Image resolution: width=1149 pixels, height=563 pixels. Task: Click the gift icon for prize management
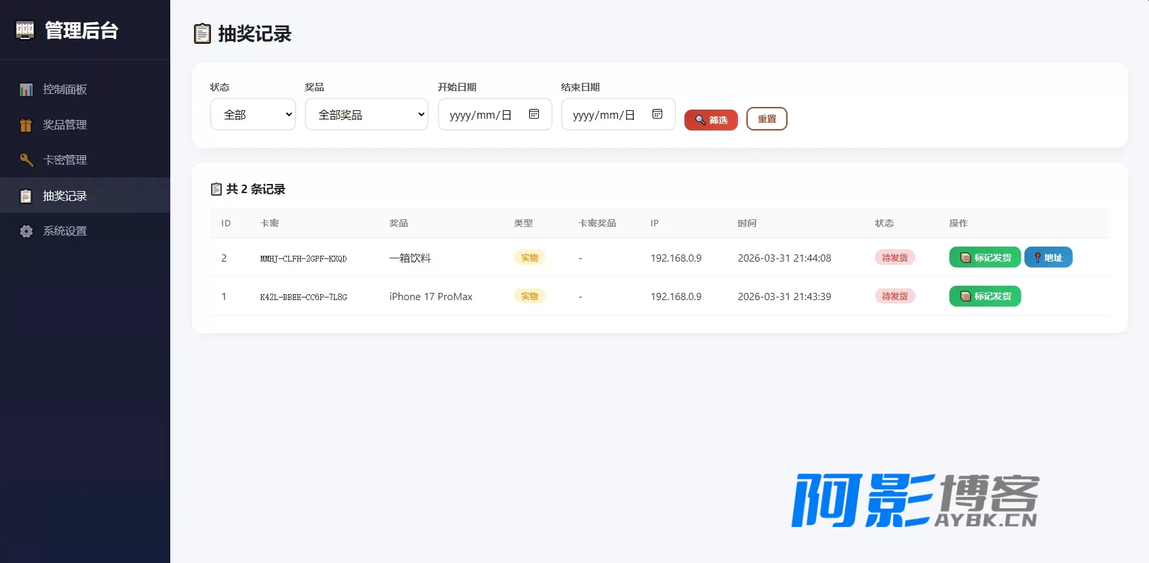click(x=26, y=125)
